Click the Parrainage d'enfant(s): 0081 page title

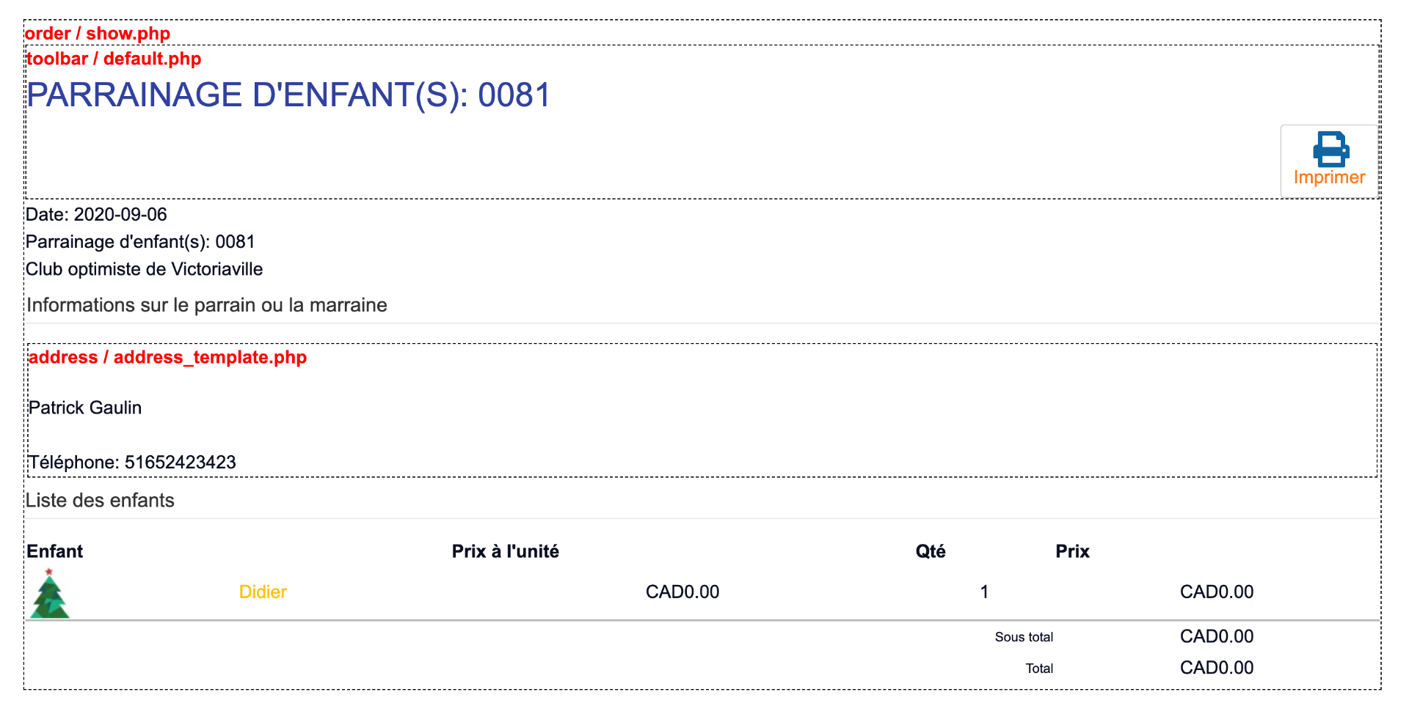coord(288,95)
